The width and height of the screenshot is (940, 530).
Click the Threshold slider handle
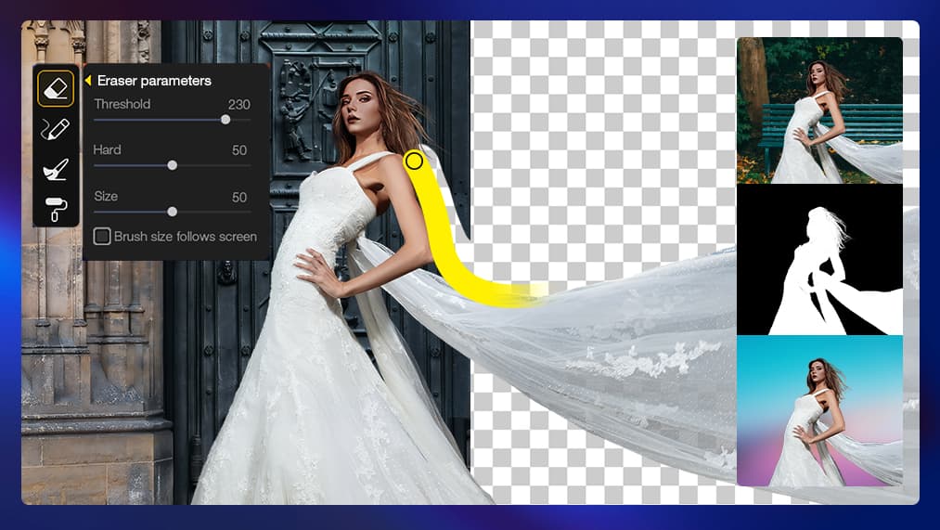[x=225, y=120]
